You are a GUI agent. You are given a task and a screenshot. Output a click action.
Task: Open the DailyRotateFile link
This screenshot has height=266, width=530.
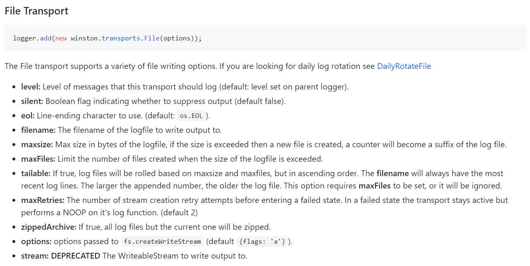(x=404, y=66)
